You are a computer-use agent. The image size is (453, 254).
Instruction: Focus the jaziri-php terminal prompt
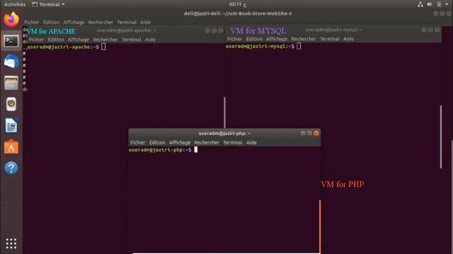164,150
